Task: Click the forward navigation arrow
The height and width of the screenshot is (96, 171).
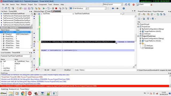Action: (117, 8)
